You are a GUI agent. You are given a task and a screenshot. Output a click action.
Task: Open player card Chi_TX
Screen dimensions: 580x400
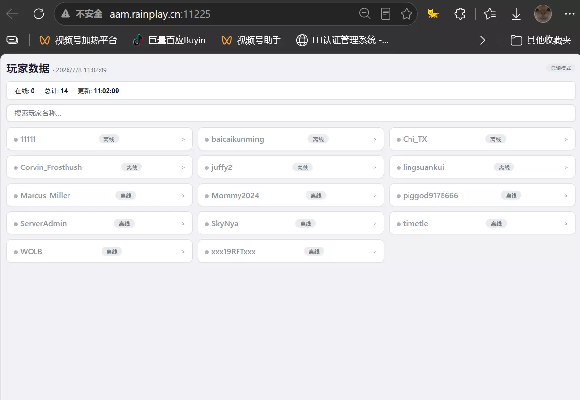[482, 139]
